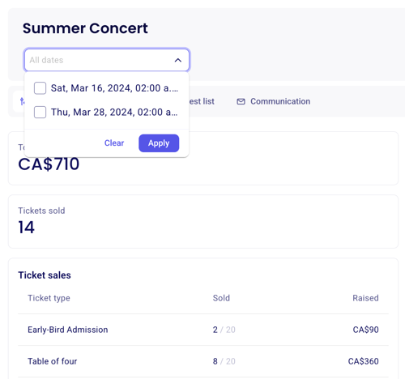Viewport: 405px width, 379px height.
Task: Click the Communication envelope icon
Action: [x=241, y=101]
